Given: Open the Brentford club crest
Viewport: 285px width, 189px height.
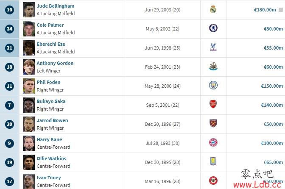Looking at the screenshot, I should (x=213, y=181).
